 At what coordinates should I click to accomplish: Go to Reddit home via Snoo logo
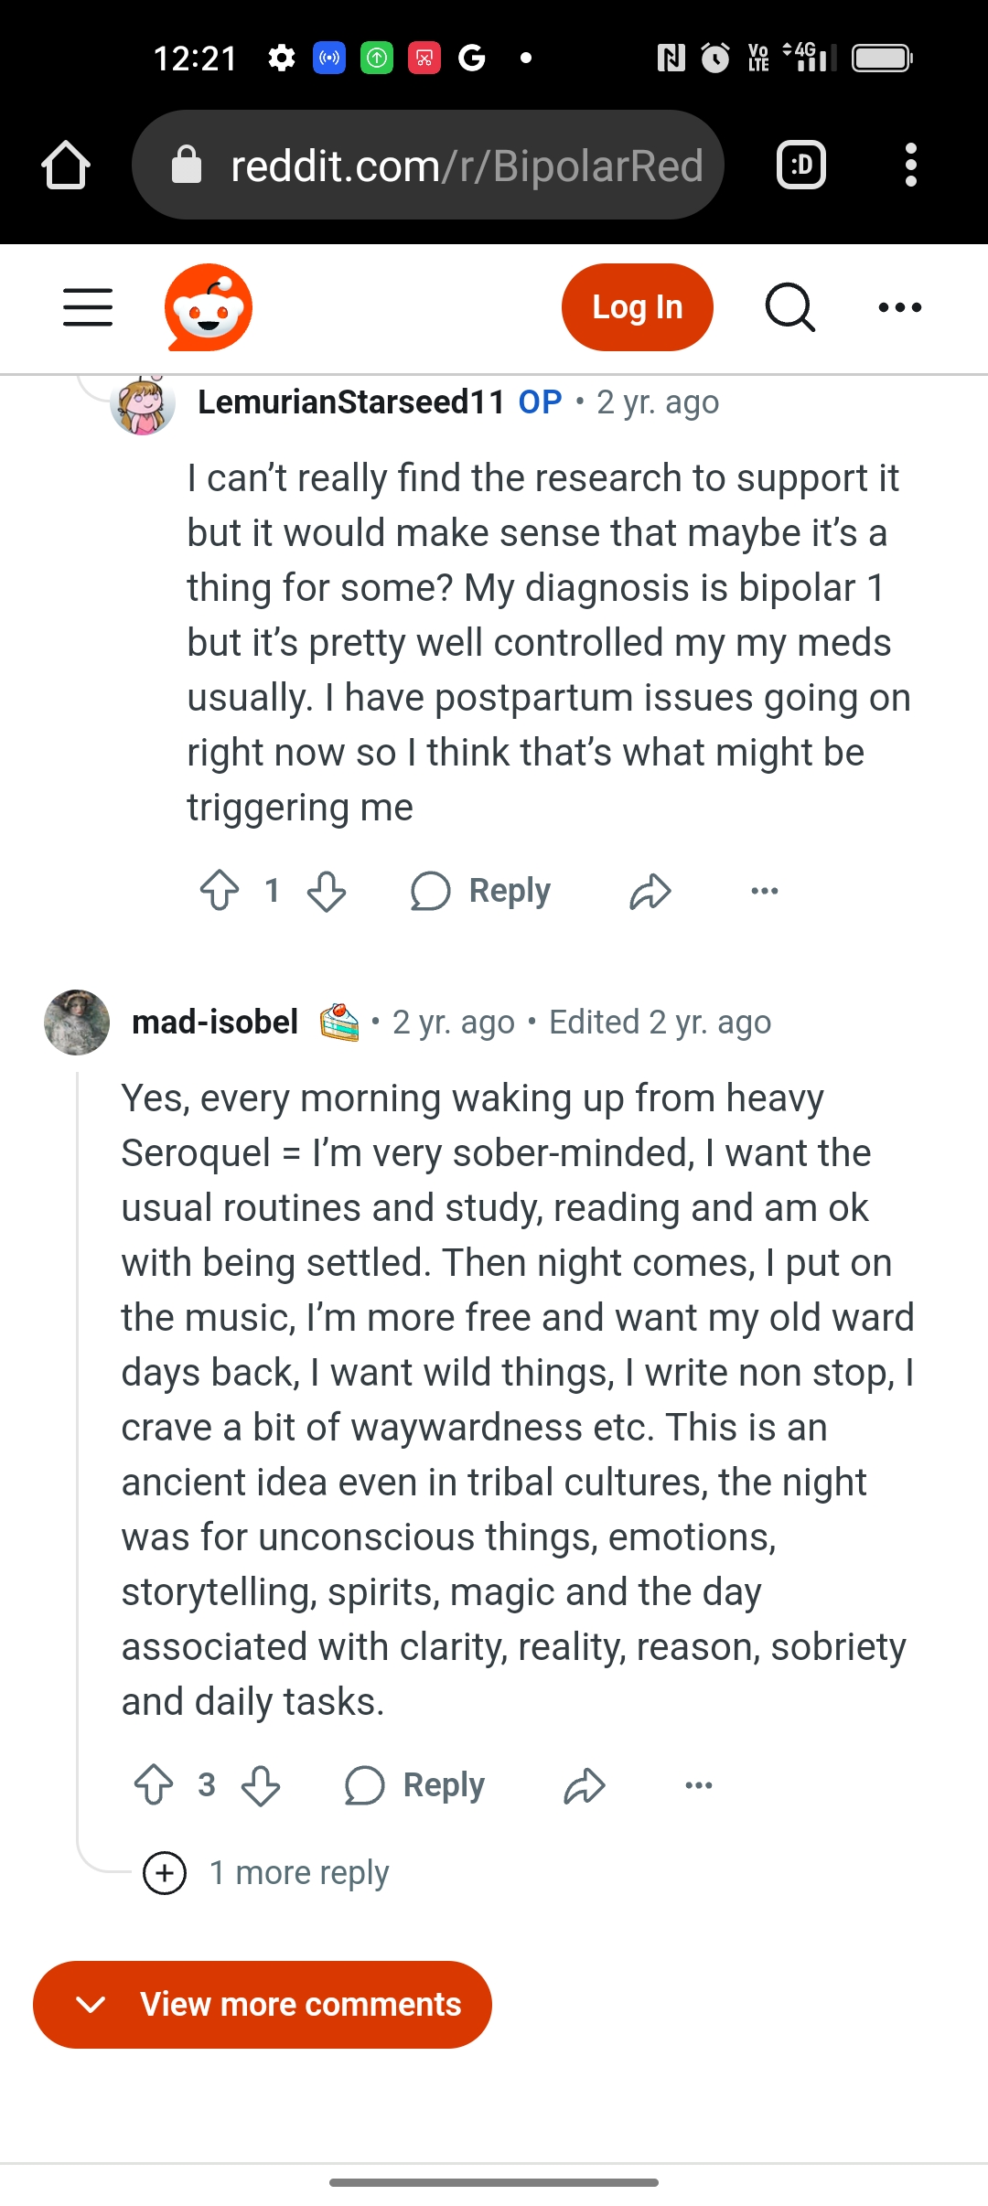click(209, 307)
